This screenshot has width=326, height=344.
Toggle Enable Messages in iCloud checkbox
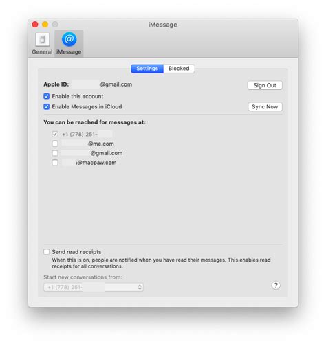tap(47, 106)
